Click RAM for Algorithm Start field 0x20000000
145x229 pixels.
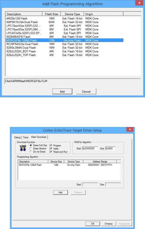[90, 149]
